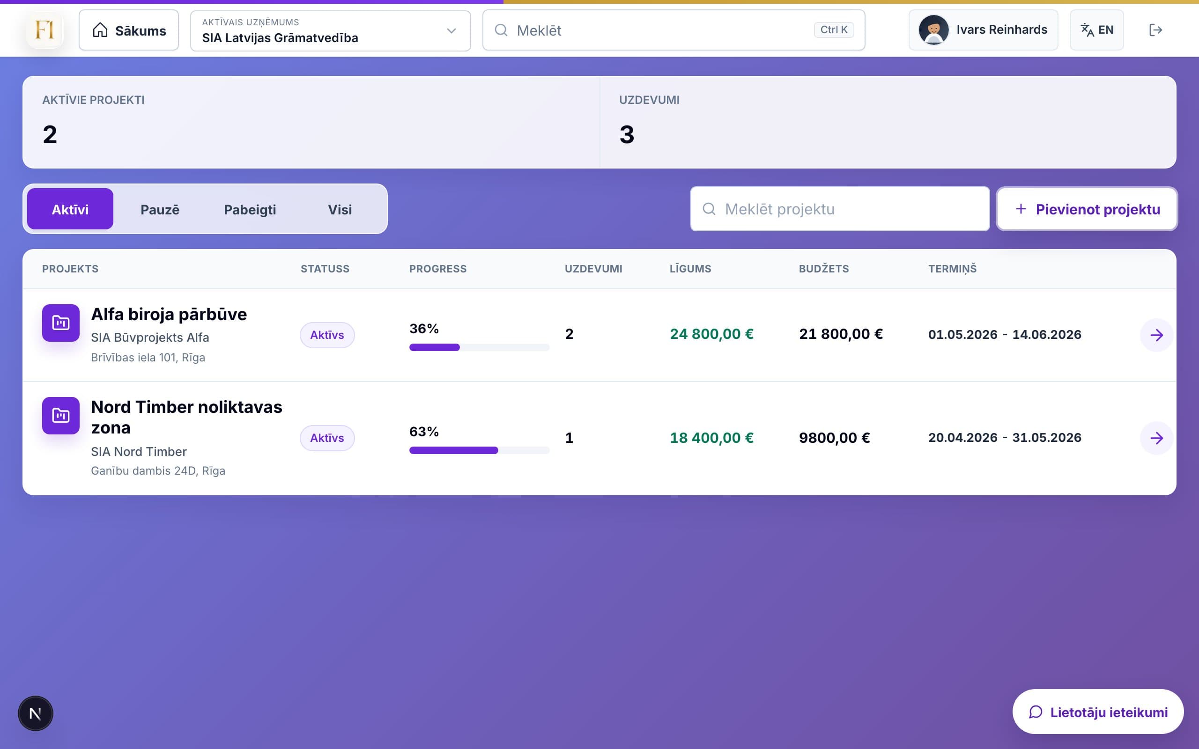Image resolution: width=1199 pixels, height=749 pixels.
Task: Click the Uzdevumi column header
Action: [x=593, y=269]
